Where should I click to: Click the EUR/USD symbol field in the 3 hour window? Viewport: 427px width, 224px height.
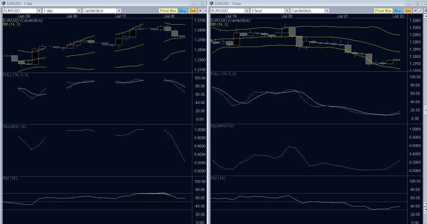tap(227, 11)
